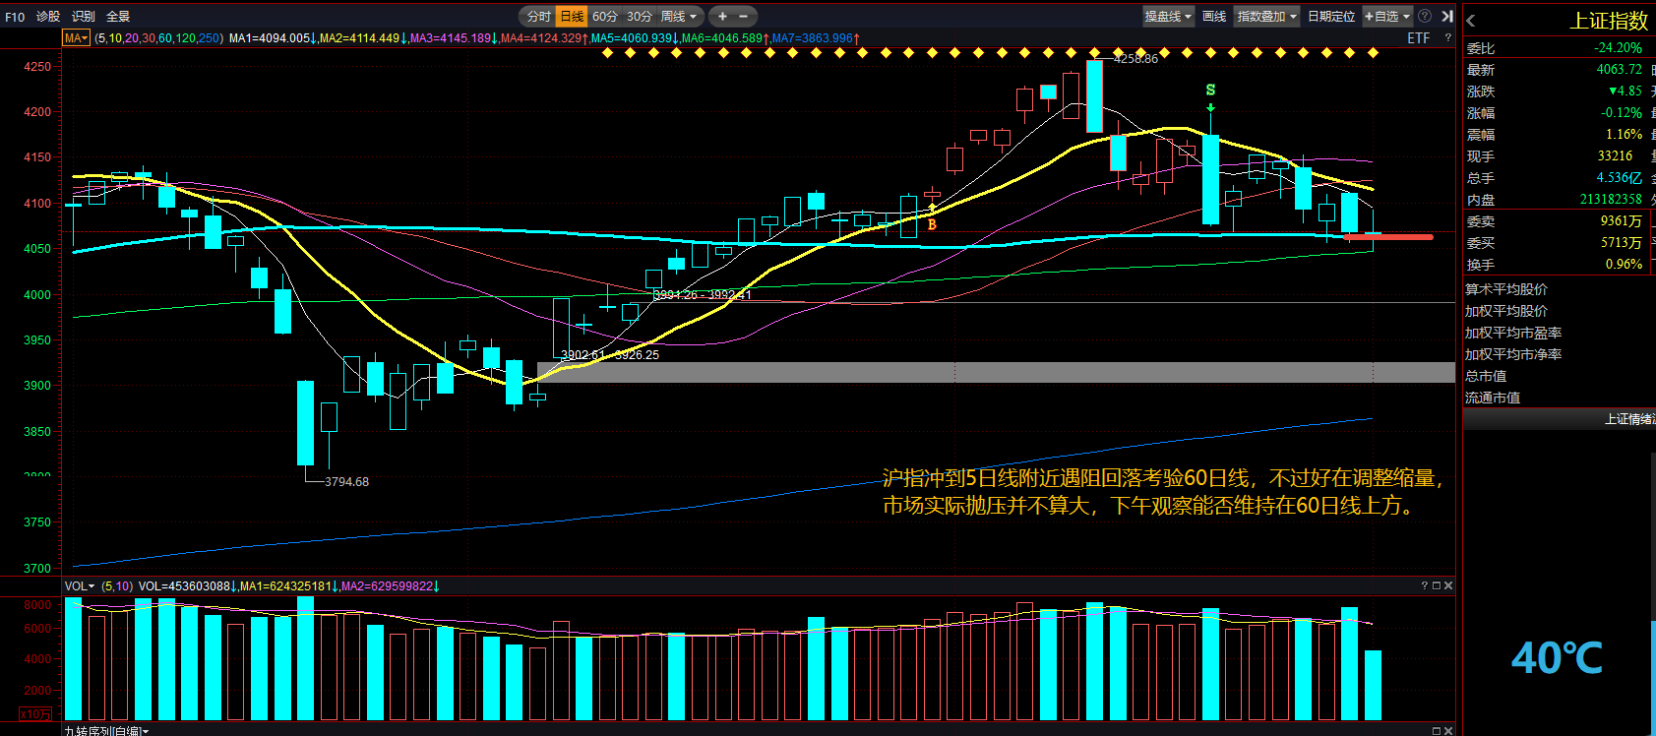Click the 3902.61 - 3926.25 gap label
The width and height of the screenshot is (1656, 736).
coord(610,355)
